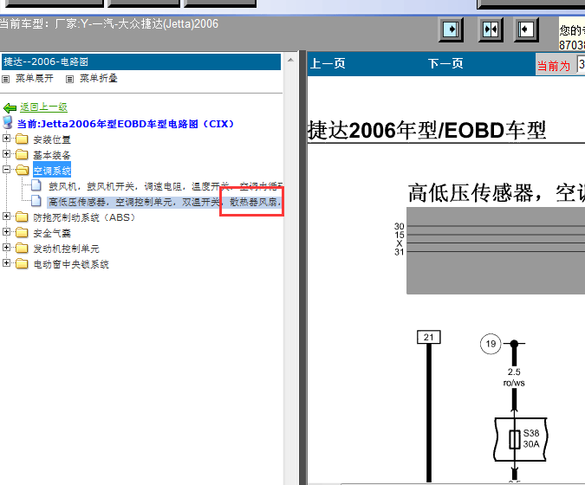This screenshot has height=485, width=585.
Task: Click the icon beside 菜单折叠
Action: (x=70, y=79)
